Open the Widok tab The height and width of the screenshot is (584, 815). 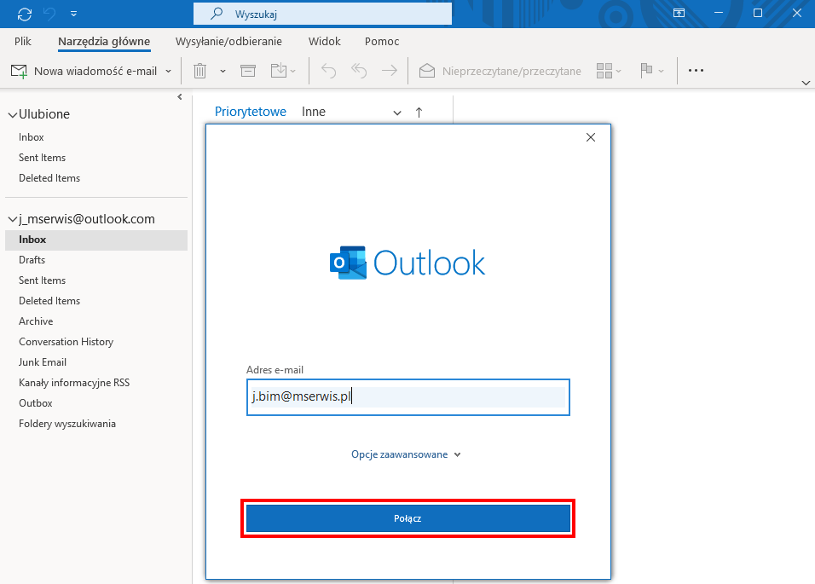click(324, 41)
